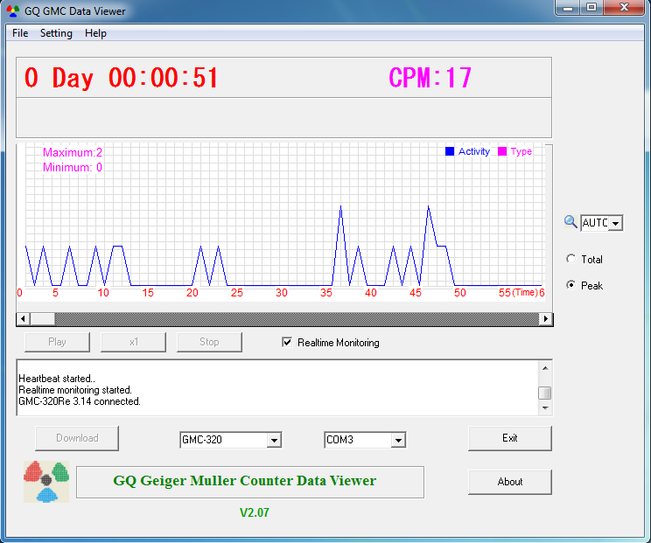
Task: Toggle Realtime Monitoring checkbox
Action: [x=287, y=342]
